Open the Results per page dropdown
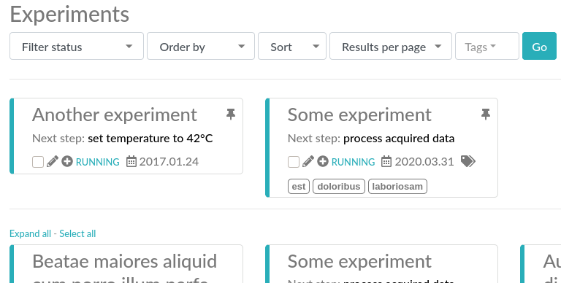The width and height of the screenshot is (561, 283). point(391,46)
